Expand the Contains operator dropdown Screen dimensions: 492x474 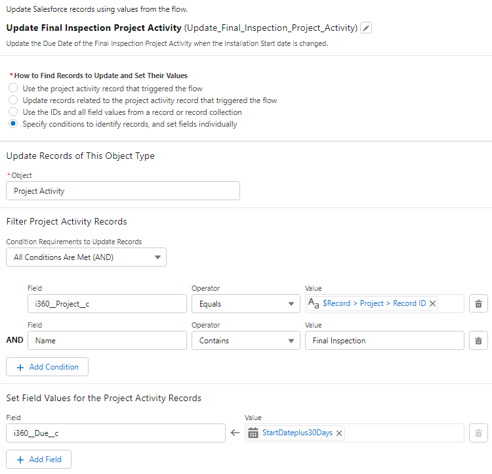click(x=245, y=340)
